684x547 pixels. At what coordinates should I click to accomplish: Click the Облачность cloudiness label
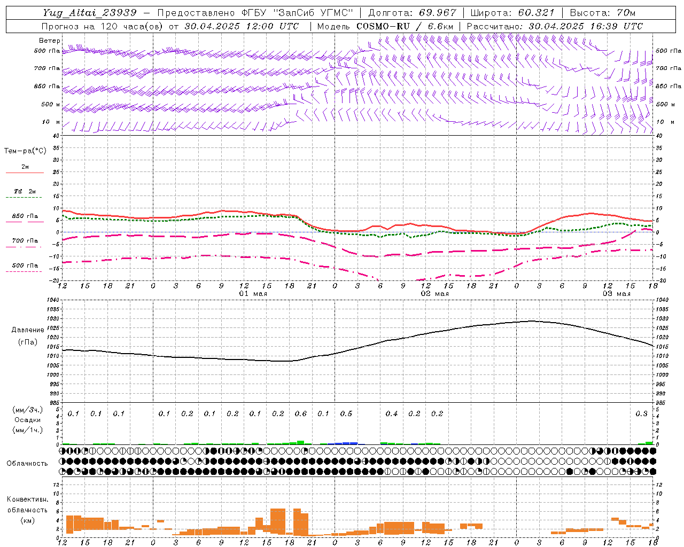click(x=27, y=463)
